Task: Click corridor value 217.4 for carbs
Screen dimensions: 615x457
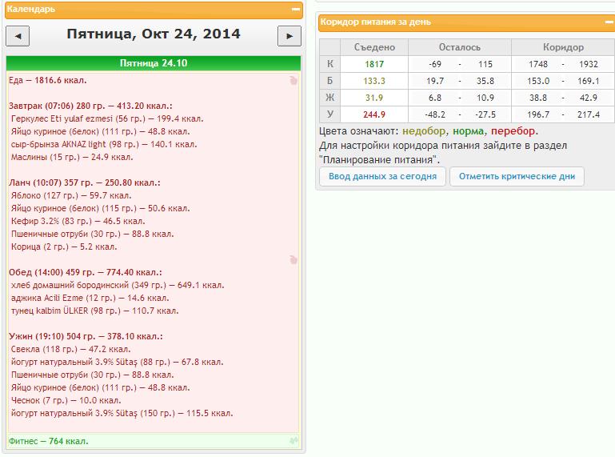Action: [x=589, y=114]
